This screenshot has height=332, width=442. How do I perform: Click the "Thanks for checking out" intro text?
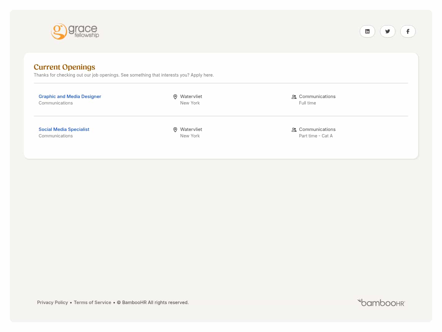point(124,75)
